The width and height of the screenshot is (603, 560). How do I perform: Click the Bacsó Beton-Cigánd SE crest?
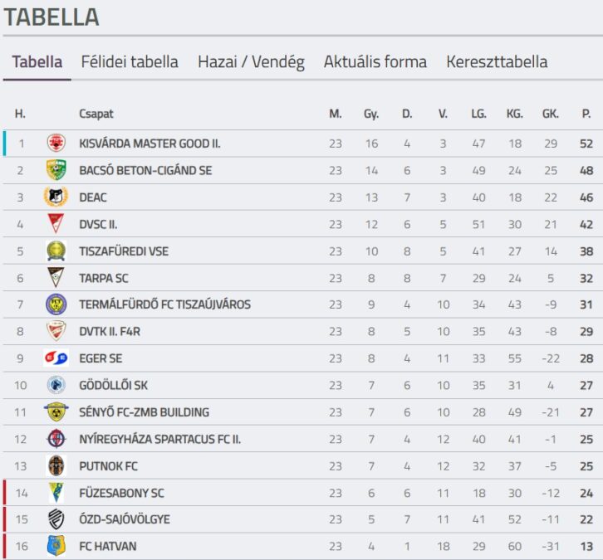(56, 170)
